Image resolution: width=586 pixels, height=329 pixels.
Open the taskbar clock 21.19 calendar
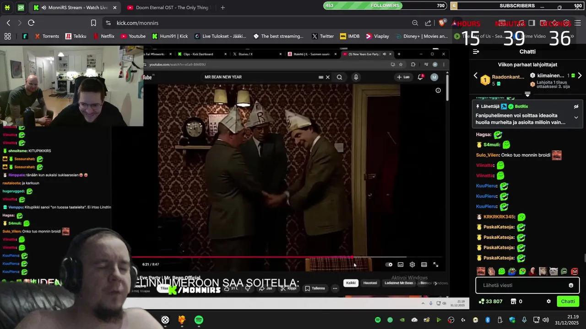567,320
